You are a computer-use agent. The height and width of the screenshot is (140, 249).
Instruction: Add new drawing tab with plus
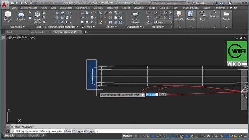pos(85,32)
